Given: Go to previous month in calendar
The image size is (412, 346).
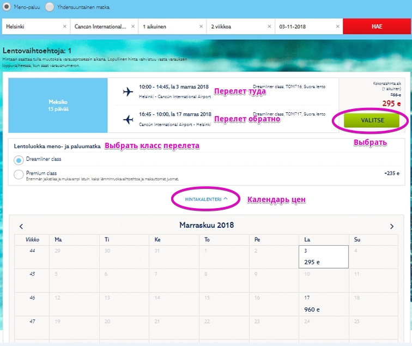Looking at the screenshot, I should (21, 226).
